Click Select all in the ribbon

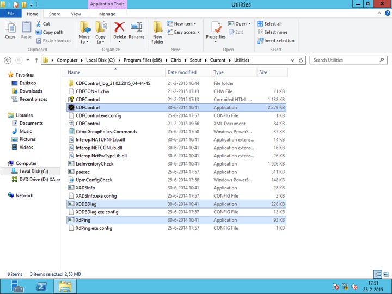pos(269,24)
